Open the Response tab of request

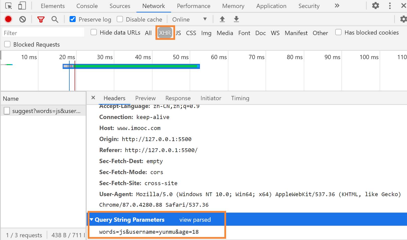coord(178,98)
